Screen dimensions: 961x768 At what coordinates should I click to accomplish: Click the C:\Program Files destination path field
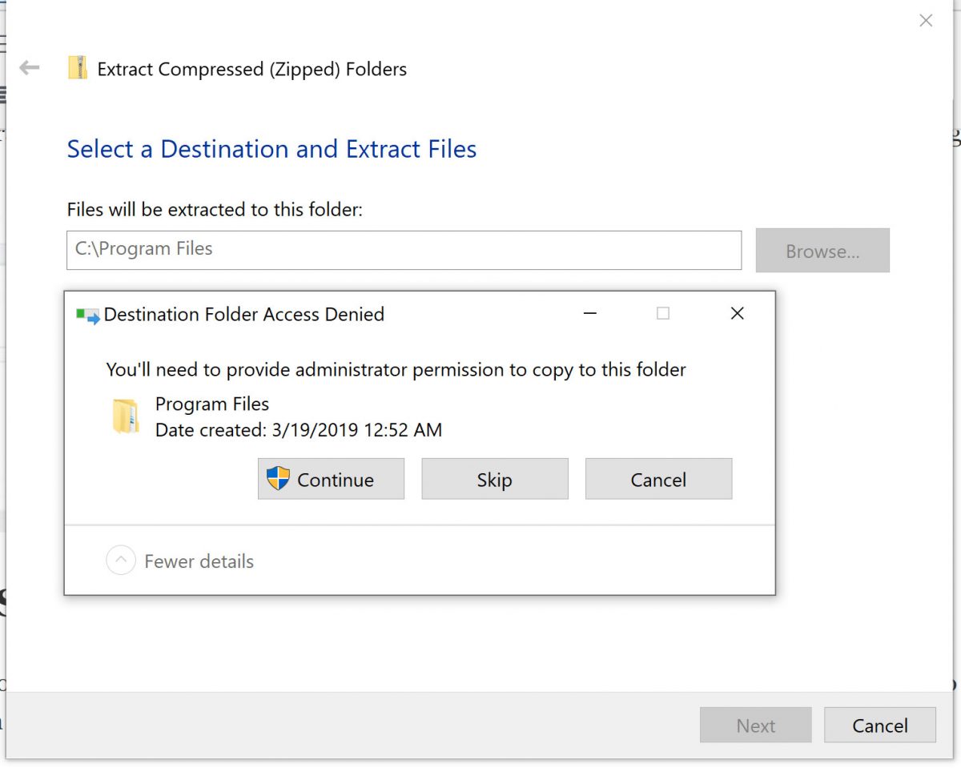404,250
